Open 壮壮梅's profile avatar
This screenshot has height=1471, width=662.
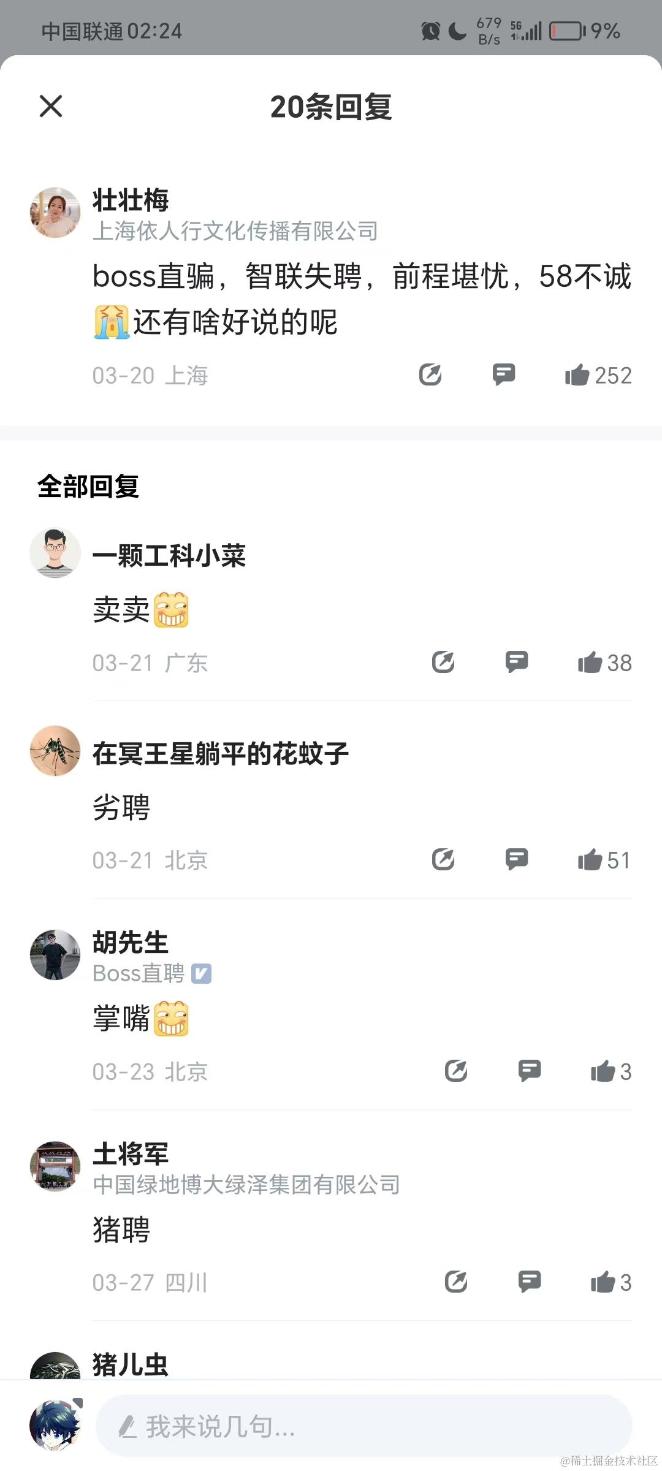click(55, 213)
